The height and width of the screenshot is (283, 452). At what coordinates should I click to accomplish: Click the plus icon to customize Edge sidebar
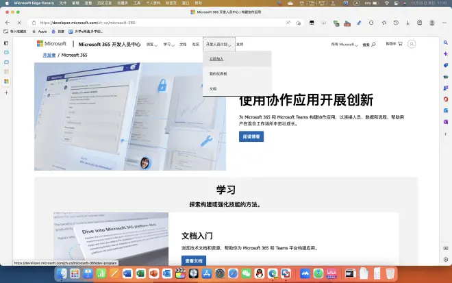[446, 134]
